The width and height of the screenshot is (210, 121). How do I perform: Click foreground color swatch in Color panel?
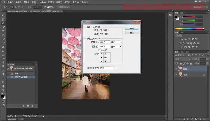pos(176,17)
